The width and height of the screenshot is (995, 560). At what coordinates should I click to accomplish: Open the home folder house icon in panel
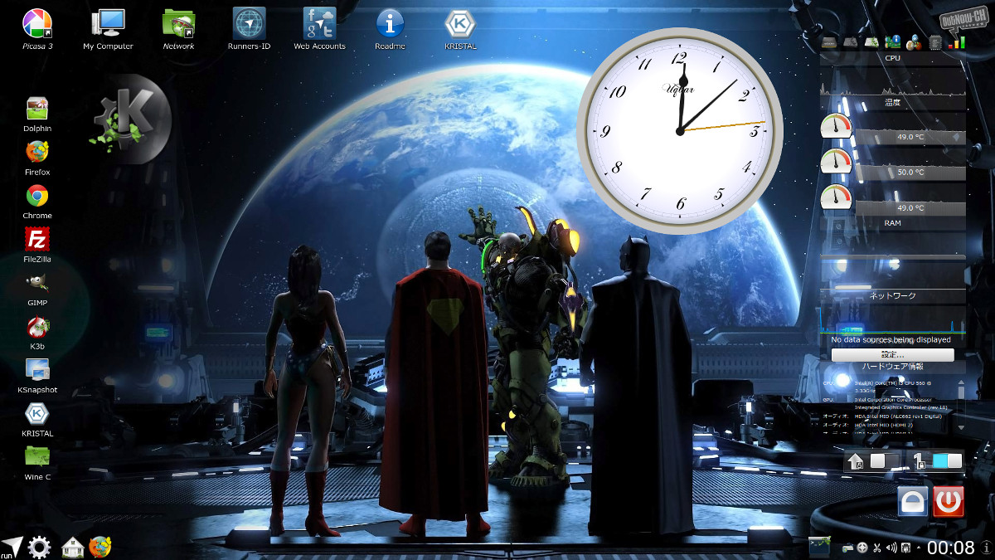(x=73, y=547)
